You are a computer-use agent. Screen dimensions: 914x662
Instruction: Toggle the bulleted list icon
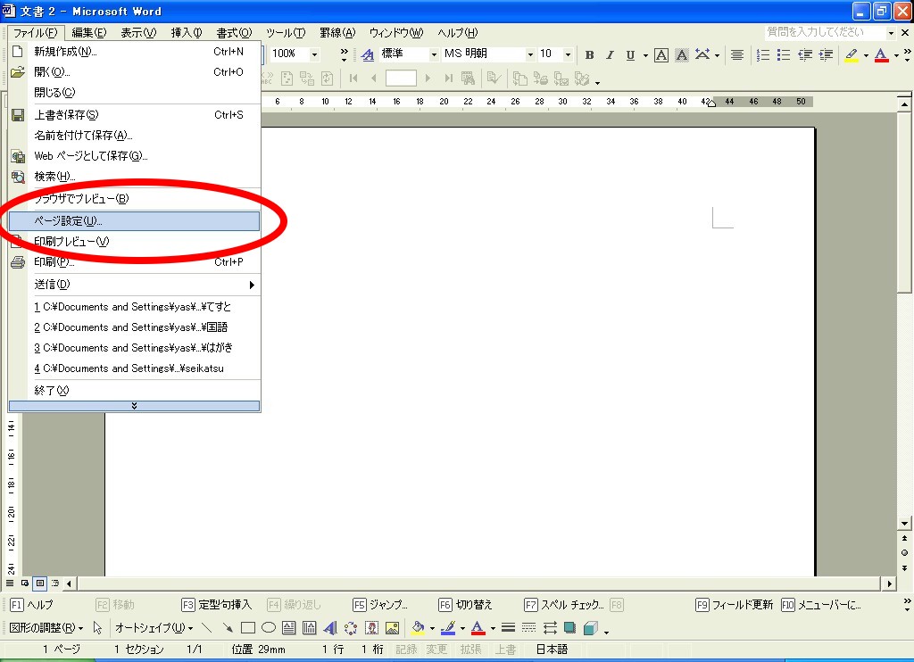coord(784,54)
